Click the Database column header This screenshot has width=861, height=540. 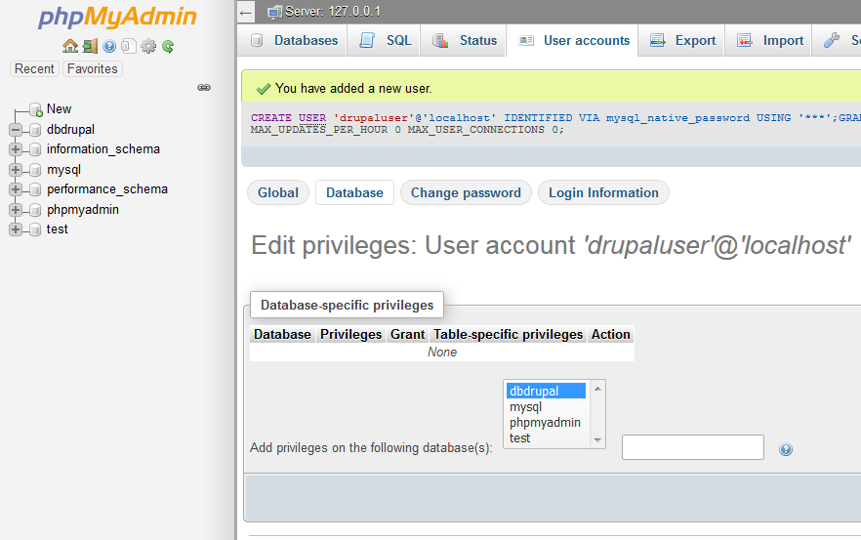[x=282, y=335]
